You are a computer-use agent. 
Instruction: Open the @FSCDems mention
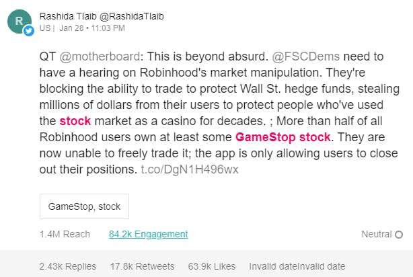[x=306, y=56]
